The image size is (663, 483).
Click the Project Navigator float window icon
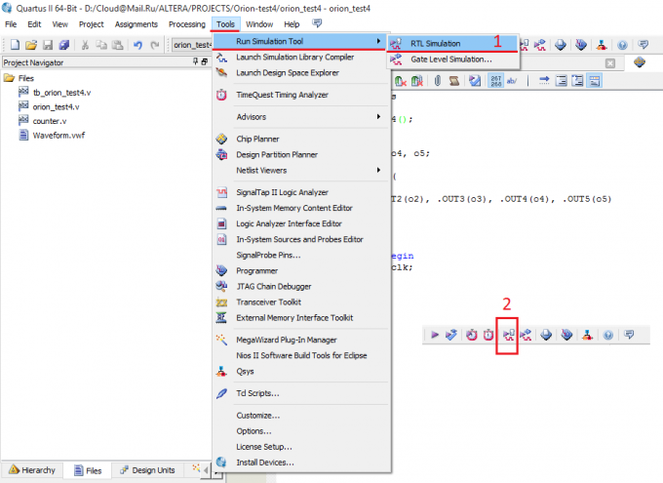click(204, 61)
